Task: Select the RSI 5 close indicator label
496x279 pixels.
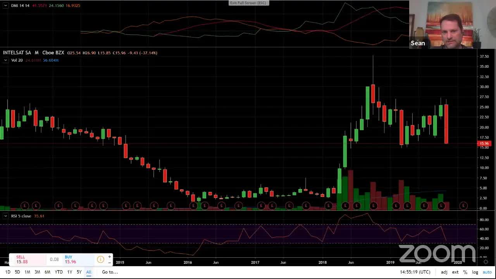Action: coord(21,216)
